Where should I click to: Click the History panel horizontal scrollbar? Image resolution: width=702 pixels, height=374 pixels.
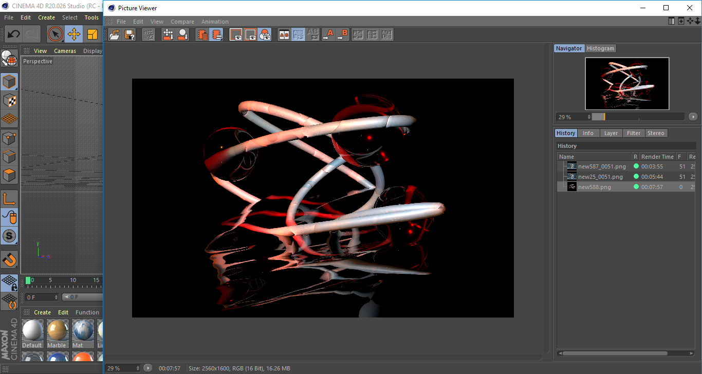(615, 353)
